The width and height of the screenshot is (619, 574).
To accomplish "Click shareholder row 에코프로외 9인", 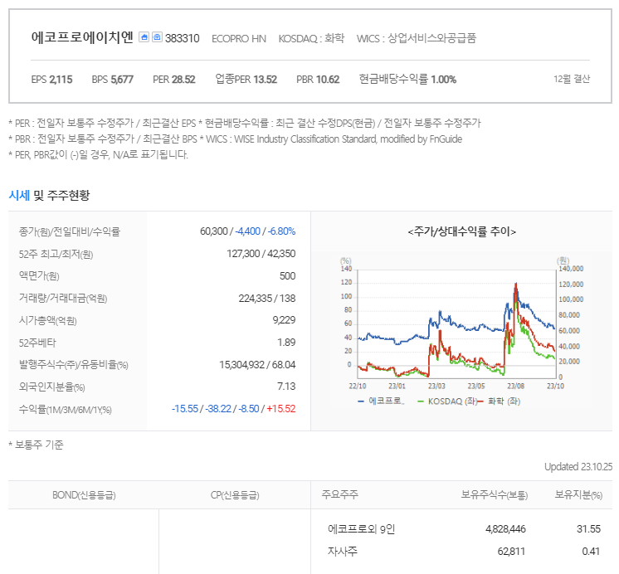I will coord(361,529).
